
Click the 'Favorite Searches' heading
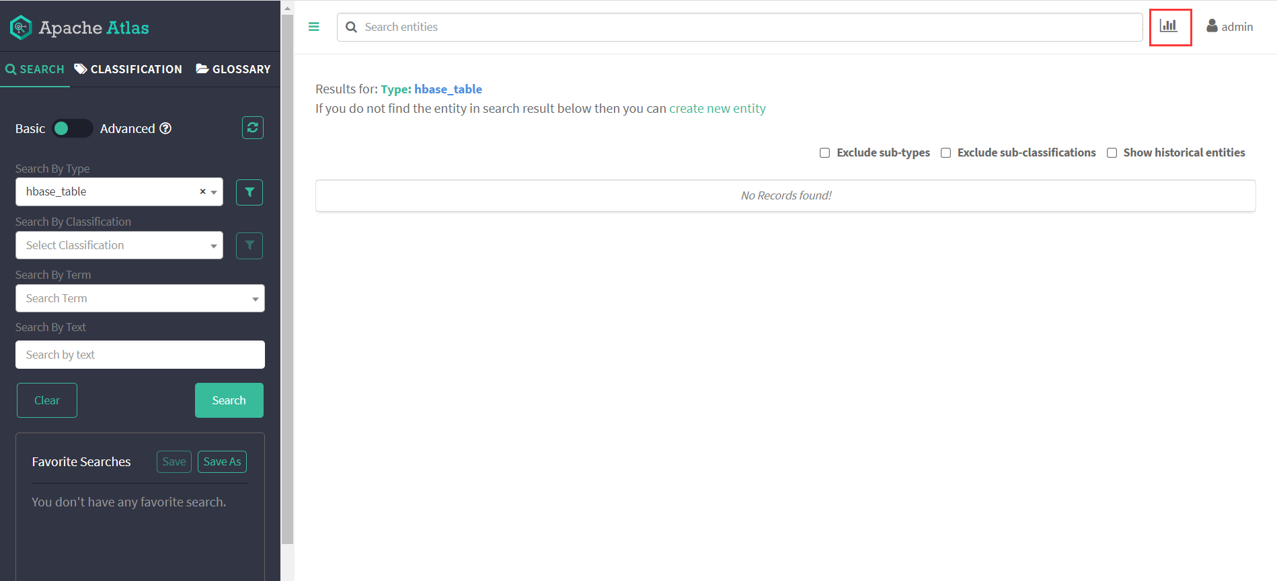pos(81,461)
